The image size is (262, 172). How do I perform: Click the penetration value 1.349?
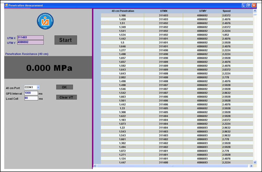(122, 27)
